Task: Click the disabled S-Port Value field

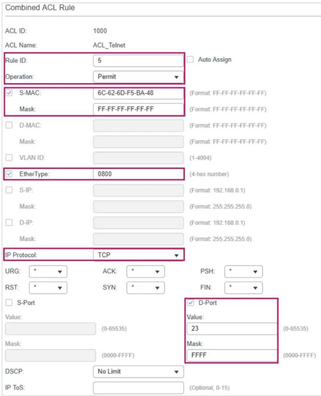Action: click(x=50, y=329)
